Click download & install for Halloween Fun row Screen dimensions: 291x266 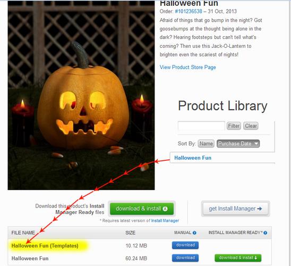[238, 258]
